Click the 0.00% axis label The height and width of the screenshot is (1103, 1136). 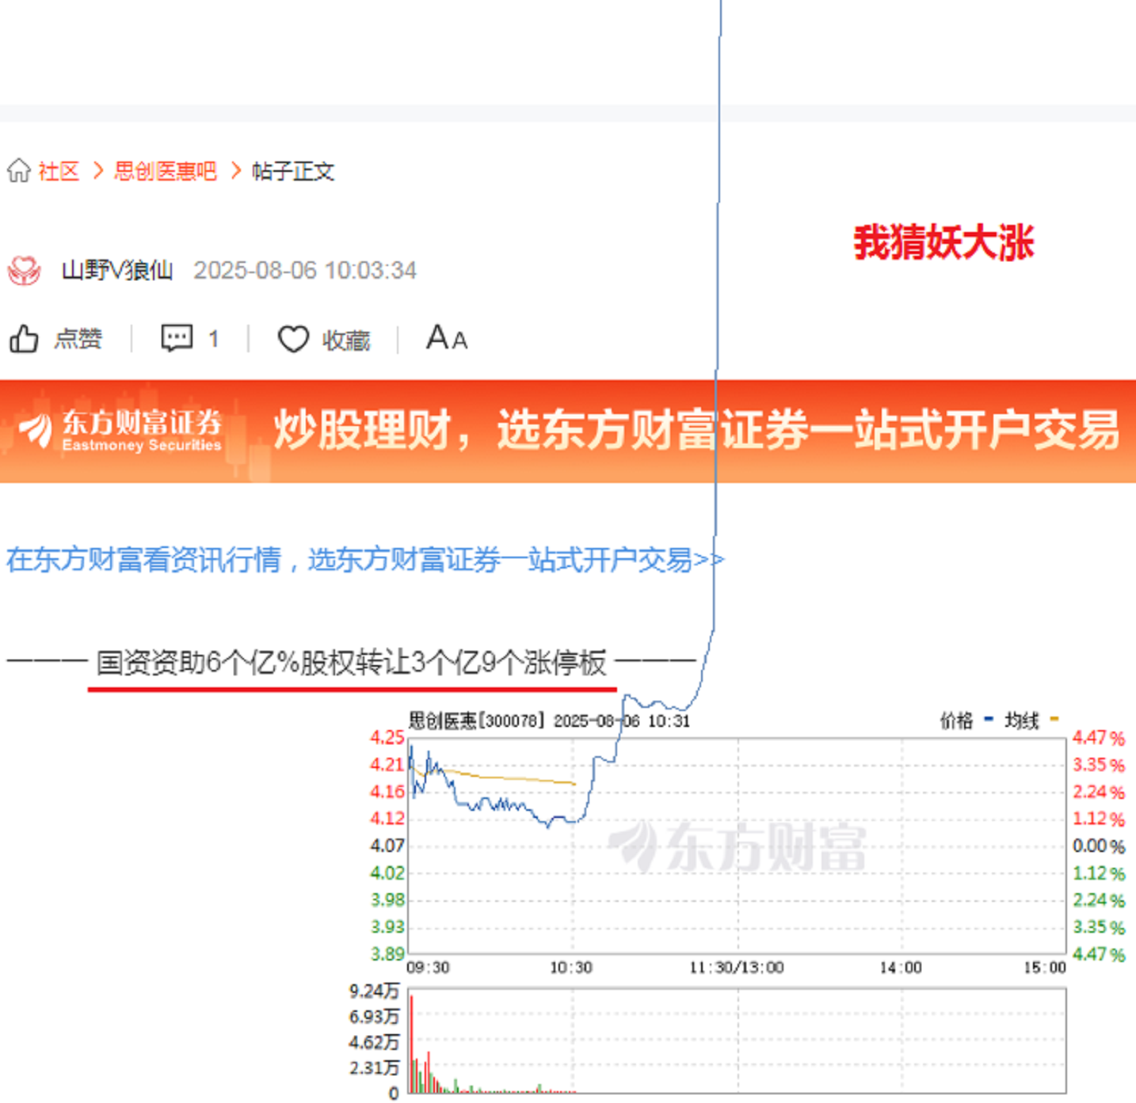(x=1099, y=846)
